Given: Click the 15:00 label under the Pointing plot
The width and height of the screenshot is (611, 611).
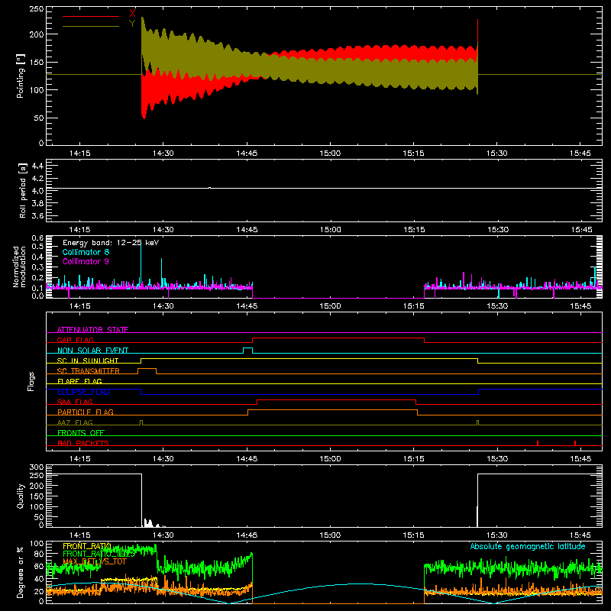Looking at the screenshot, I should point(330,154).
